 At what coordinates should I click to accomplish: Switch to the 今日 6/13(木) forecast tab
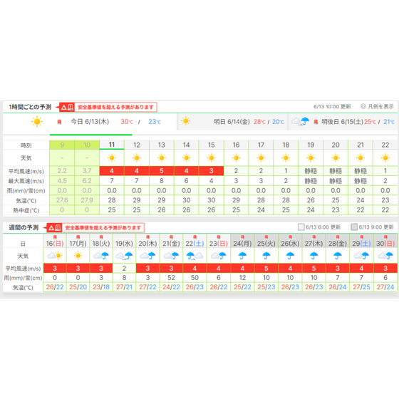(x=90, y=122)
